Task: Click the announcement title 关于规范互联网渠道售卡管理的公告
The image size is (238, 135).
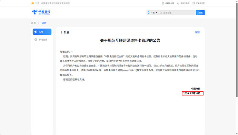Action: point(130,40)
